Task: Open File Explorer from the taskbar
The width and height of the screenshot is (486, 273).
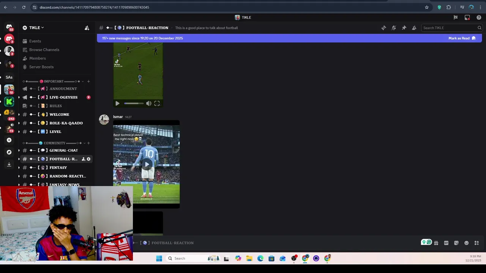Action: (249, 259)
